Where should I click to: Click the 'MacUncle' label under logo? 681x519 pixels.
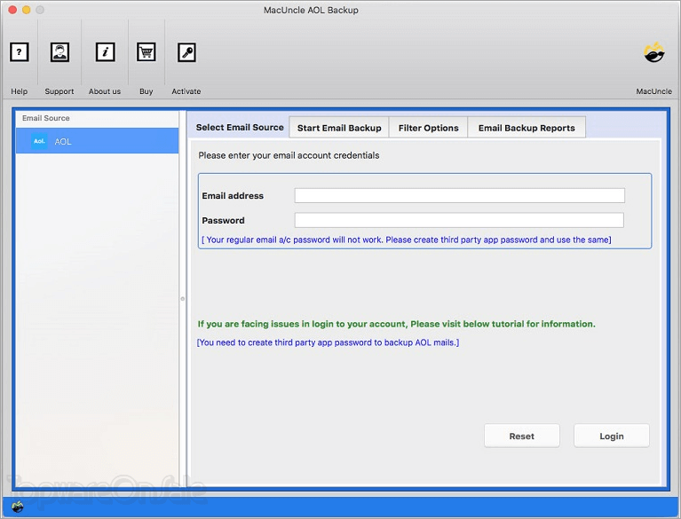[x=653, y=91]
